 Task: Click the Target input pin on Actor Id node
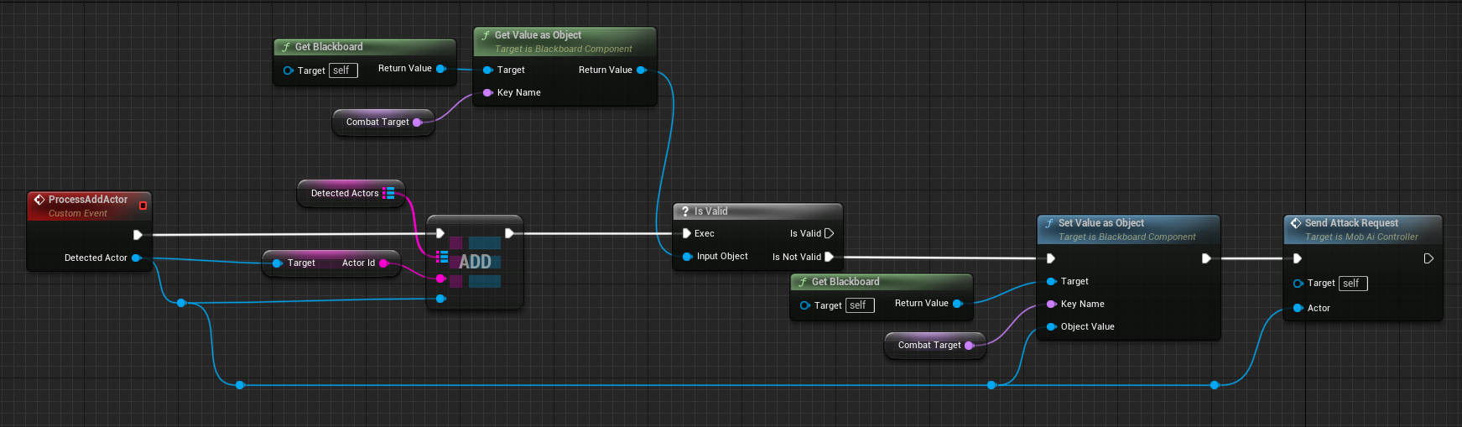(x=278, y=263)
